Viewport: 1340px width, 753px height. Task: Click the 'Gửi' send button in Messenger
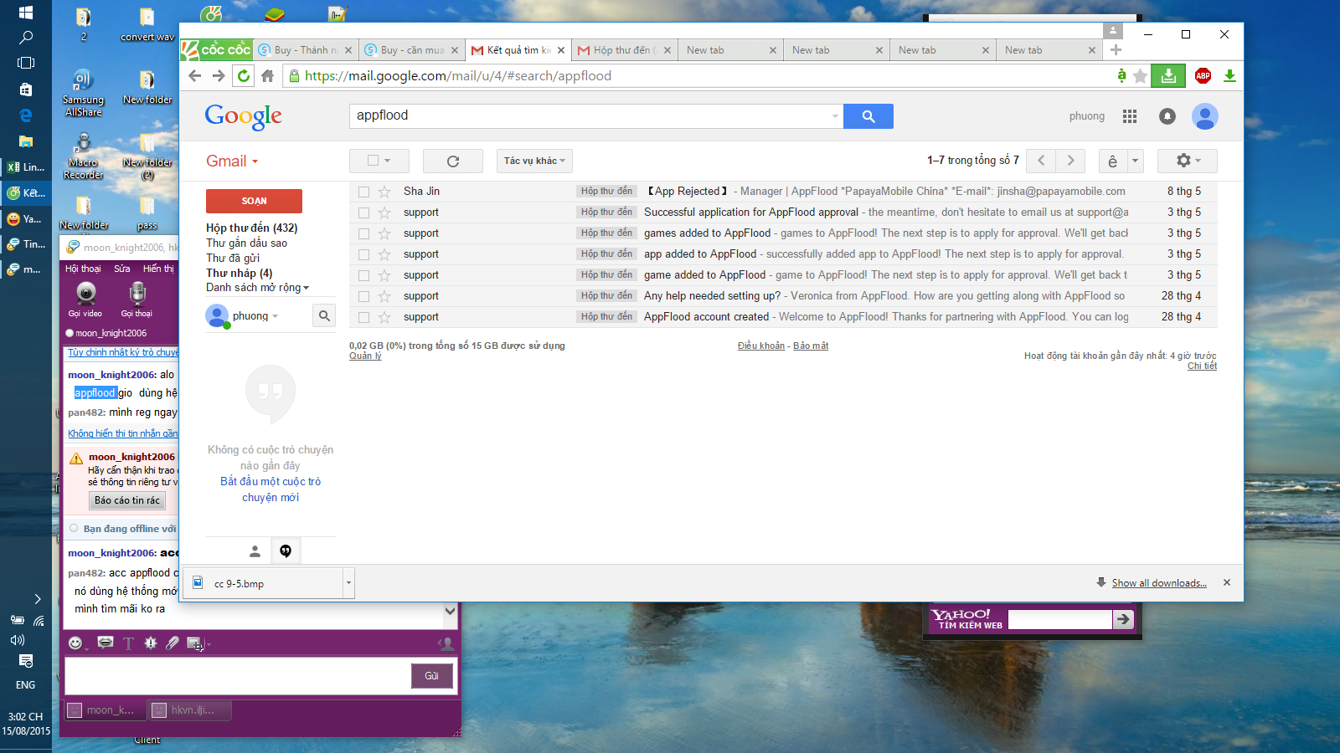(x=431, y=676)
